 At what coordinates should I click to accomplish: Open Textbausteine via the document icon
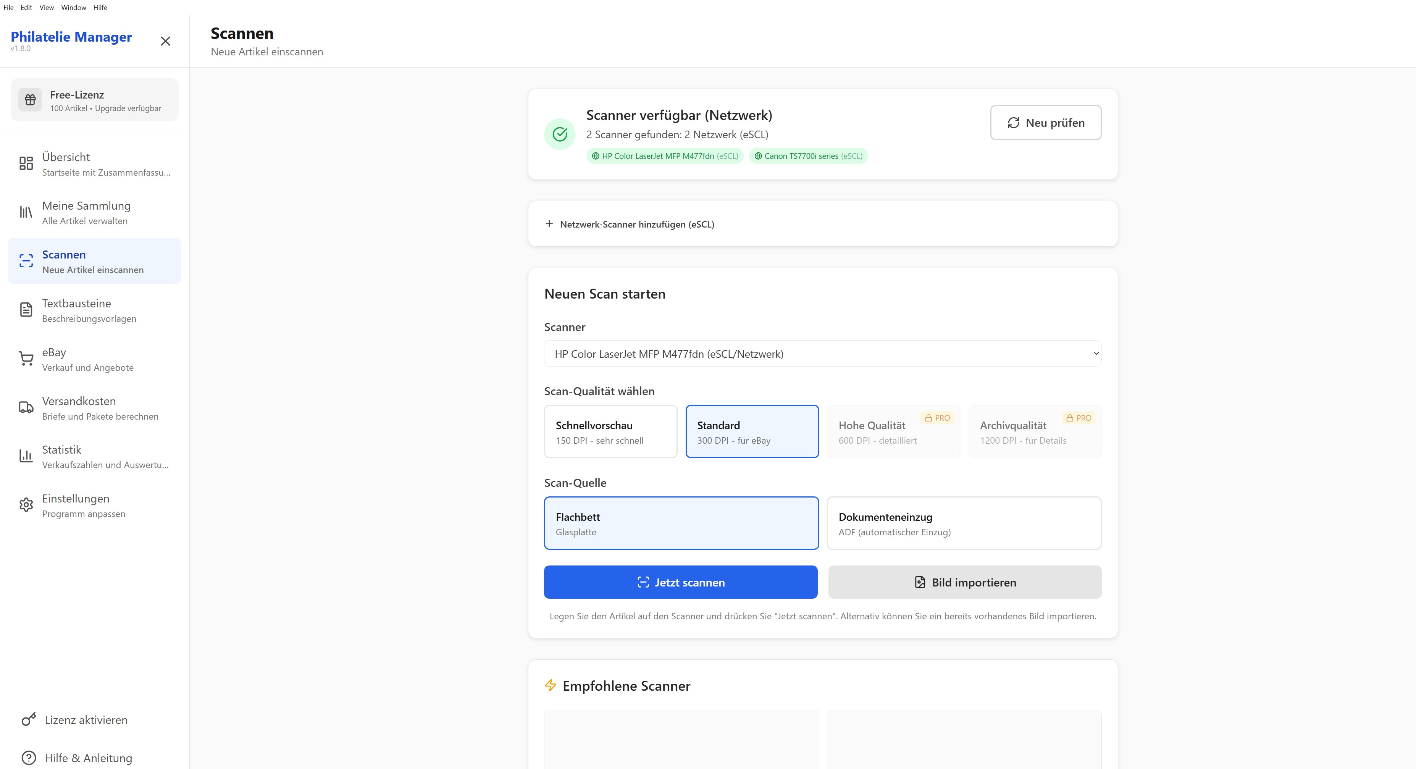coord(26,309)
